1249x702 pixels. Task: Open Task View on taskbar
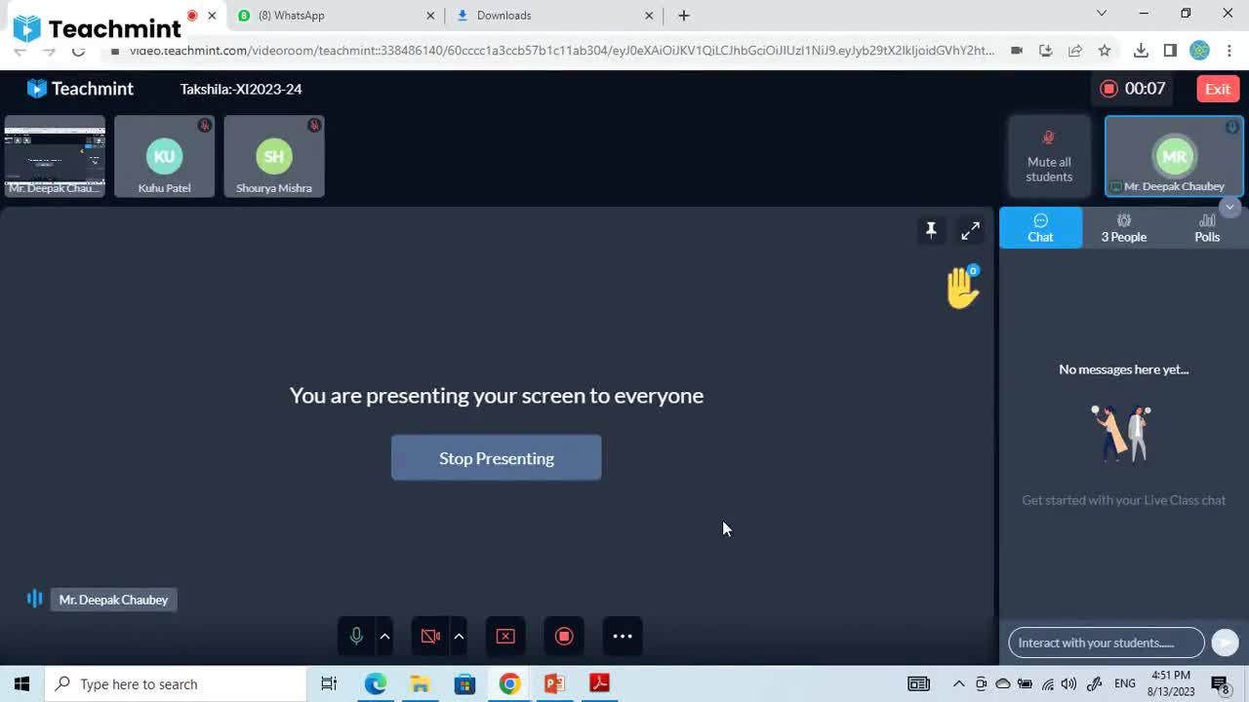pos(329,684)
